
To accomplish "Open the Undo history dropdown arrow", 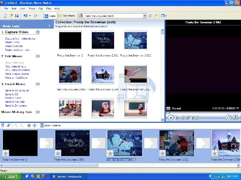I will (30, 16).
